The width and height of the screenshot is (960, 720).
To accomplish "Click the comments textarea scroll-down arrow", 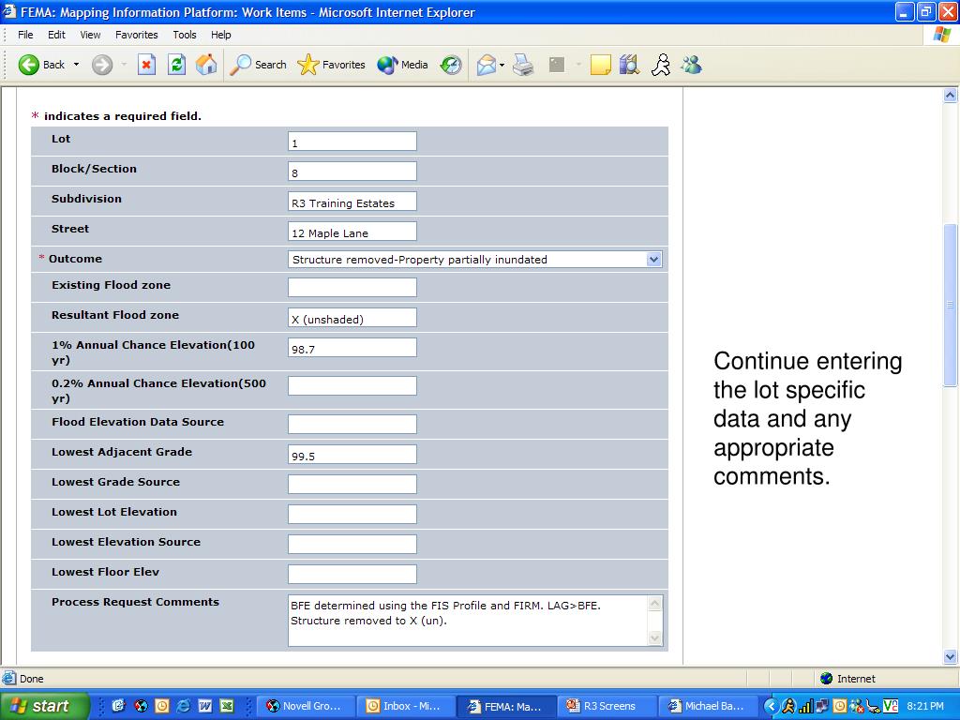I will point(654,637).
